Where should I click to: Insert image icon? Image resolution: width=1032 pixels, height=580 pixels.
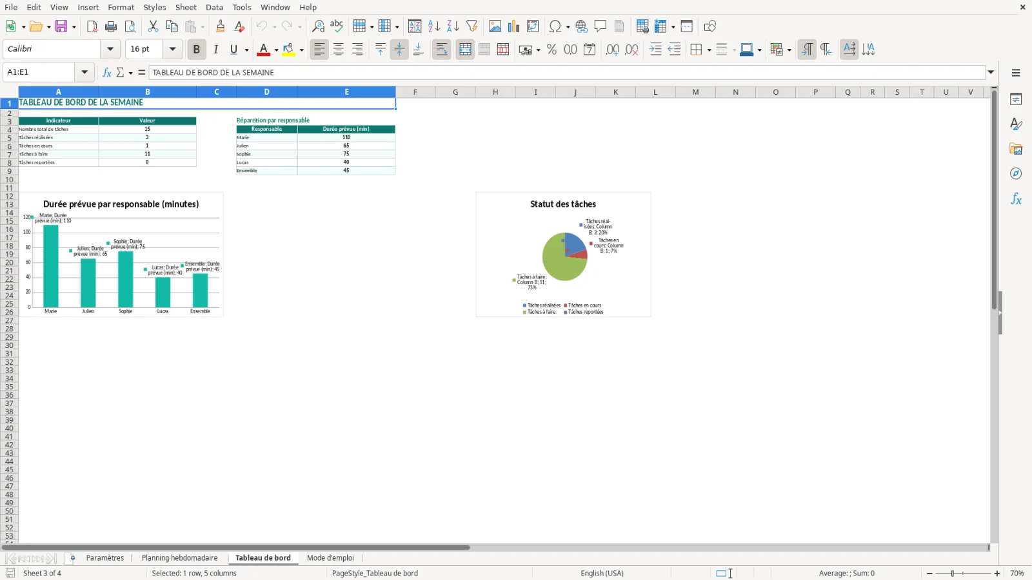click(495, 26)
